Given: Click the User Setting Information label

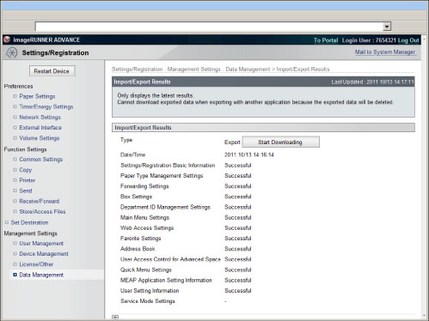Looking at the screenshot, I should [x=150, y=291].
